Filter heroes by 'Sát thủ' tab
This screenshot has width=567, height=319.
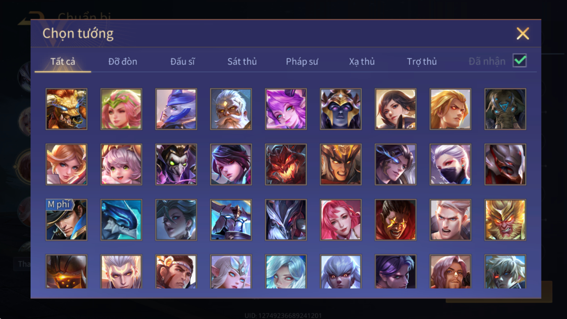[x=242, y=62]
